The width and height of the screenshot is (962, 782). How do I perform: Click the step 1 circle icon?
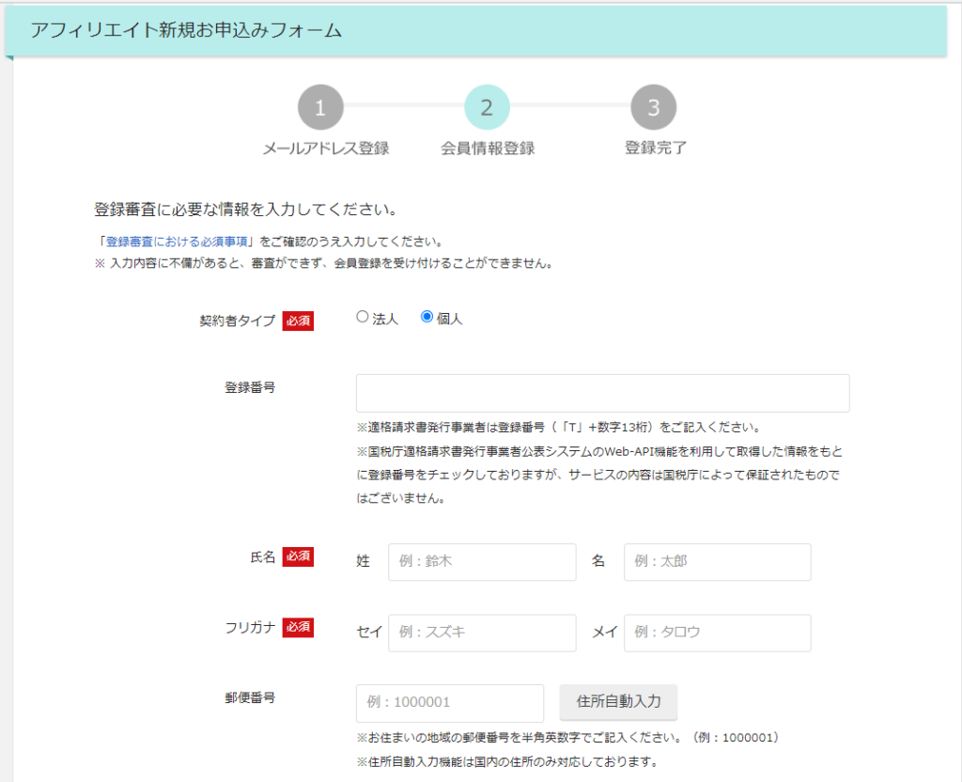click(320, 107)
